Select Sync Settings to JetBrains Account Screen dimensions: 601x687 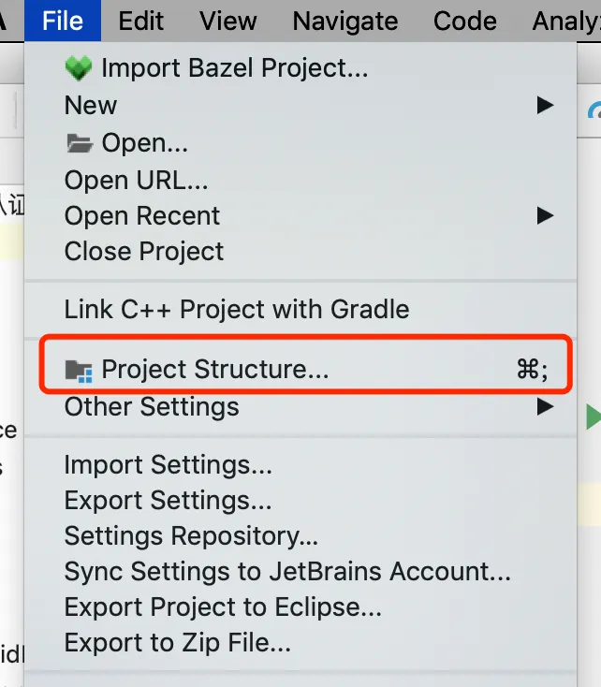pos(287,572)
